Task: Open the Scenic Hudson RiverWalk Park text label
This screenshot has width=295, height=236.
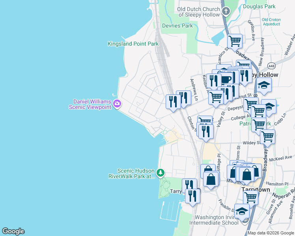Action: (131, 173)
